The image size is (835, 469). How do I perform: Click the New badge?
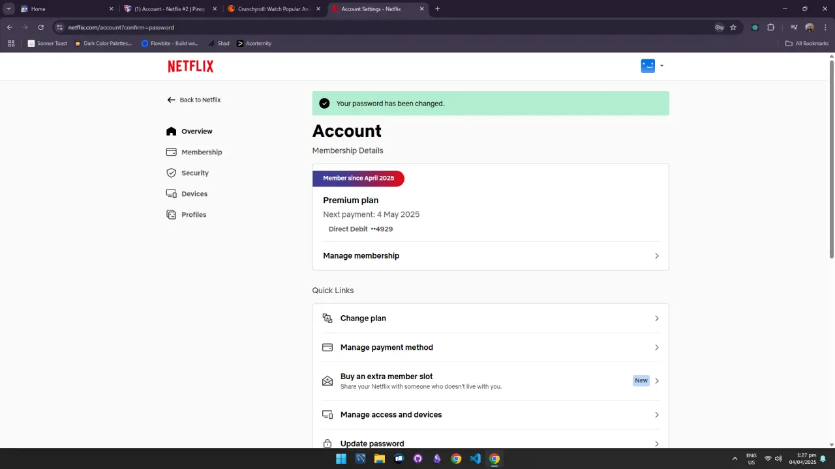(641, 380)
